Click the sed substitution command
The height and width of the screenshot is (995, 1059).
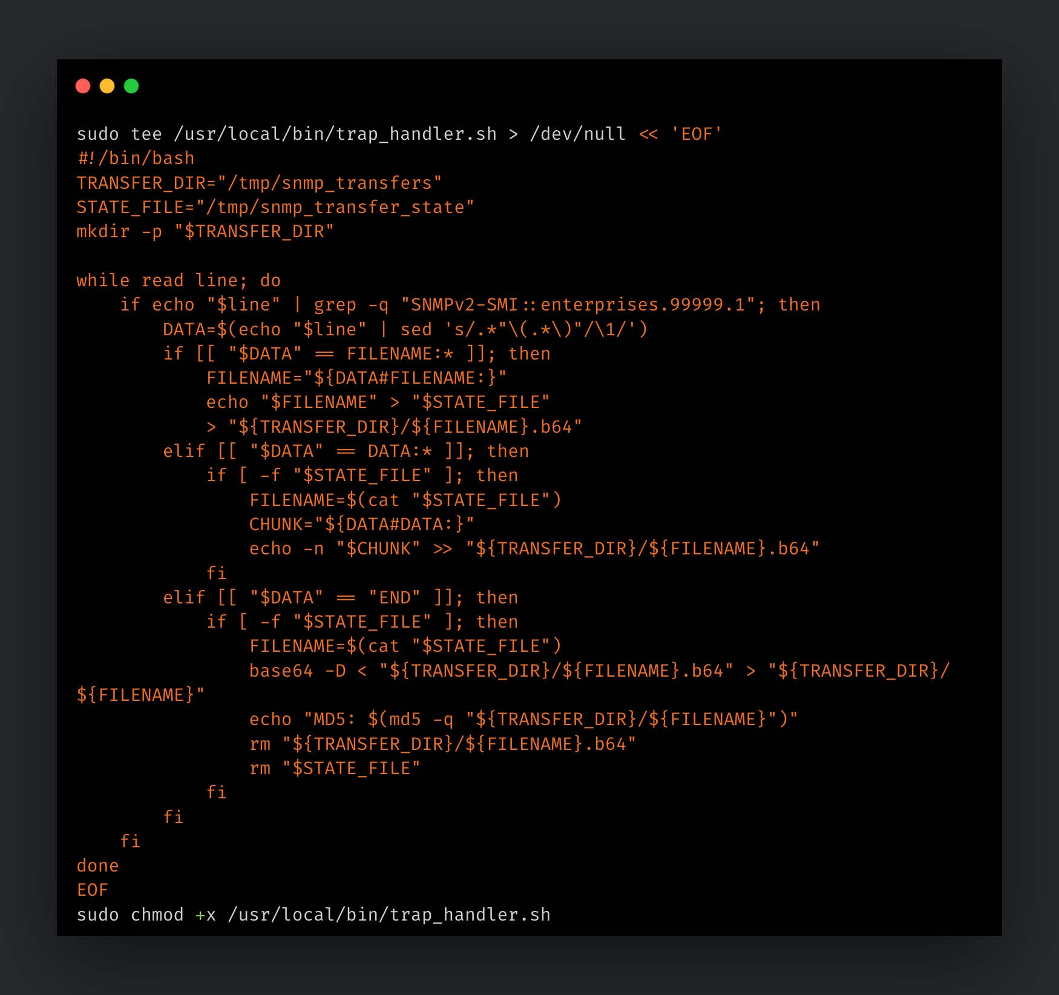click(523, 329)
